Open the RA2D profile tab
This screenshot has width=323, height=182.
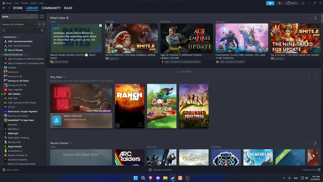click(68, 8)
